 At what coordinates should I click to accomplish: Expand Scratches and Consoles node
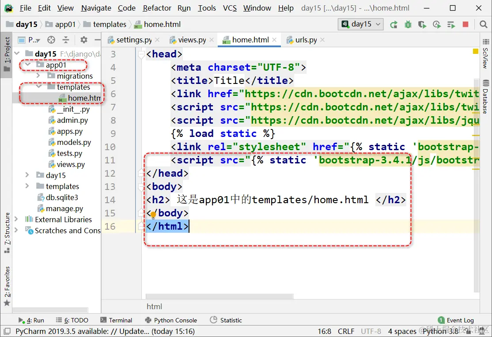16,230
